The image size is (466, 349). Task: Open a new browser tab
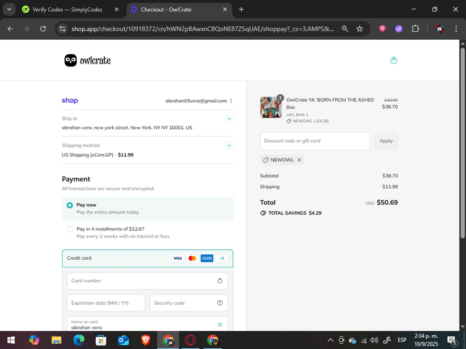coord(241,9)
